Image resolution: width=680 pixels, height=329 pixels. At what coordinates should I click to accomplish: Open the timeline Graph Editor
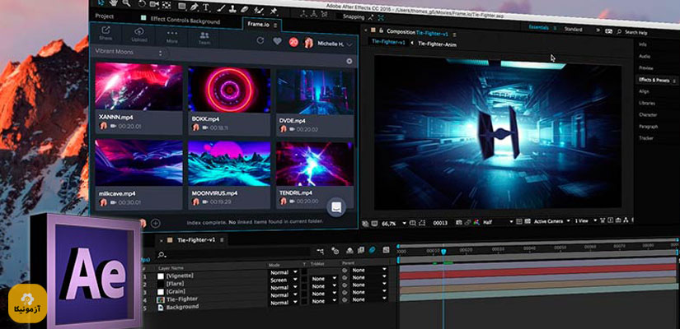(386, 250)
